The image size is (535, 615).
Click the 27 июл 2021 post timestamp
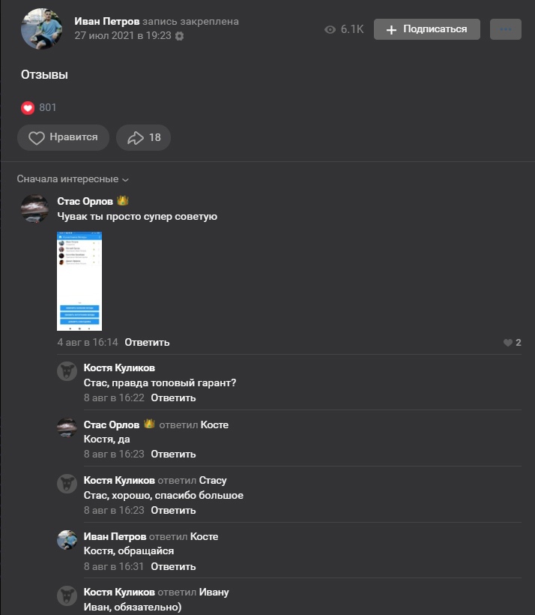pyautogui.click(x=123, y=35)
